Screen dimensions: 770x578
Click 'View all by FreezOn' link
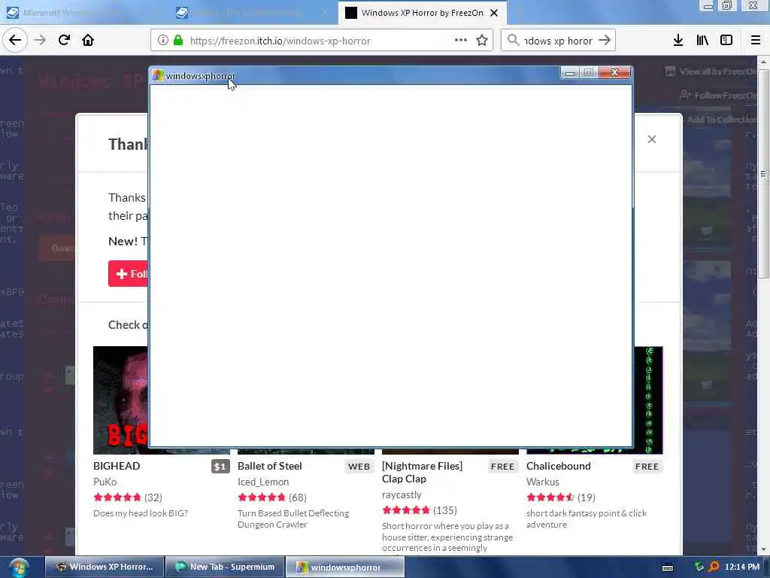tap(711, 71)
